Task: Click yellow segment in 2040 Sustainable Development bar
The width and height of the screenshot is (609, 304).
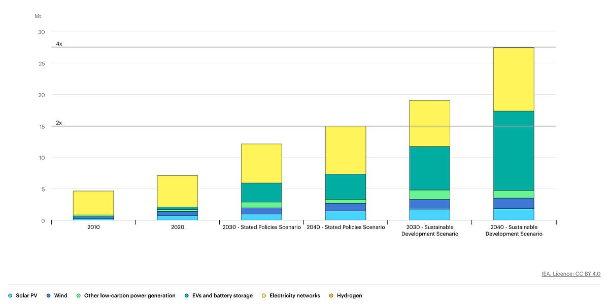Action: pyautogui.click(x=514, y=79)
